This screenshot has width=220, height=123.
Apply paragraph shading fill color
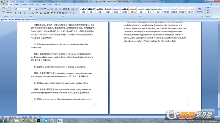tap(70, 13)
